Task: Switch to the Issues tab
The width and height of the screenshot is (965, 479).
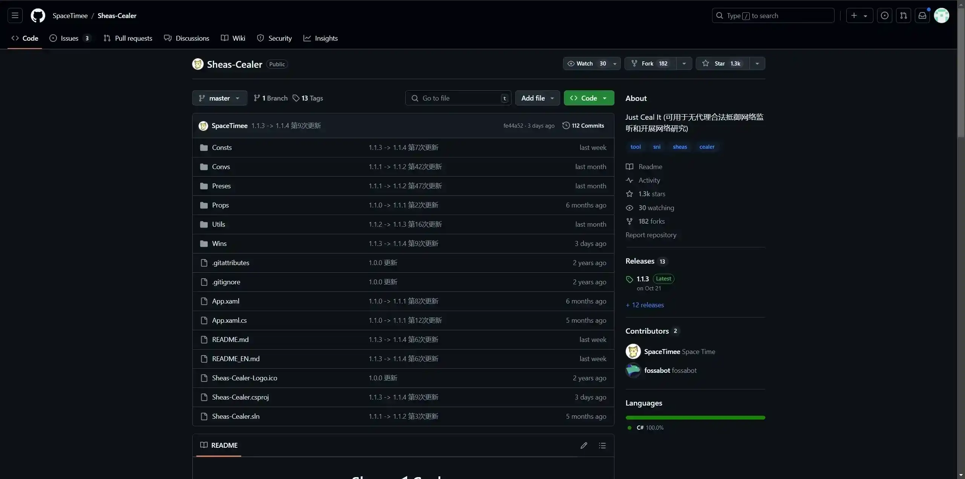Action: pos(70,38)
